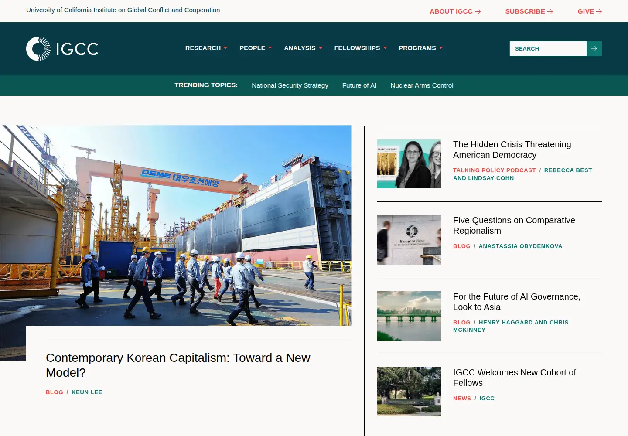
Task: Open Nuclear Arms Control trending topic
Action: tap(422, 85)
